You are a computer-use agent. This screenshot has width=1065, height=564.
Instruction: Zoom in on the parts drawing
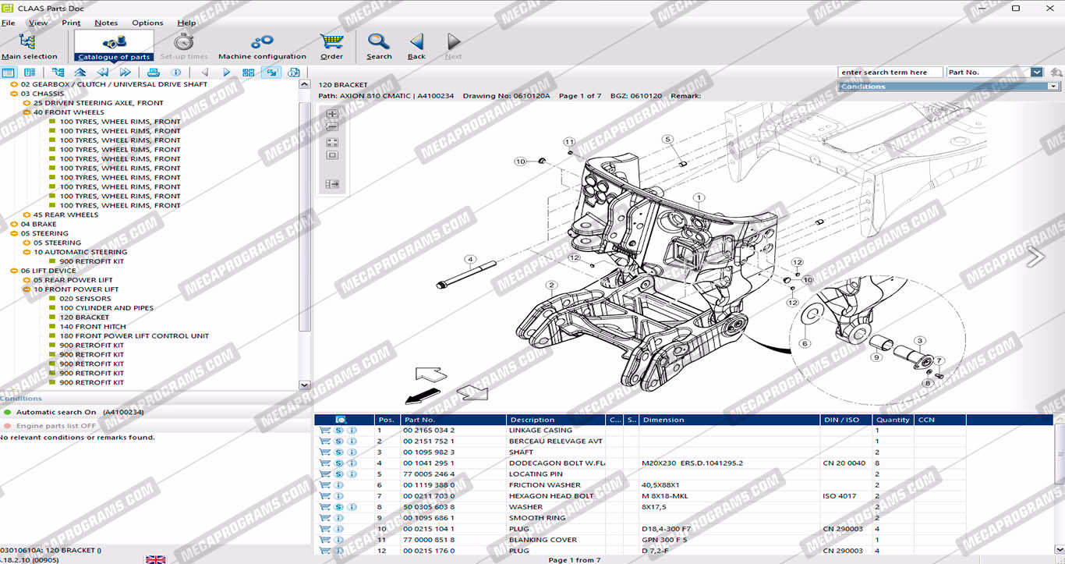pyautogui.click(x=332, y=114)
